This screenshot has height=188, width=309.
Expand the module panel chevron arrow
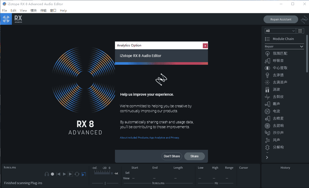(267, 157)
